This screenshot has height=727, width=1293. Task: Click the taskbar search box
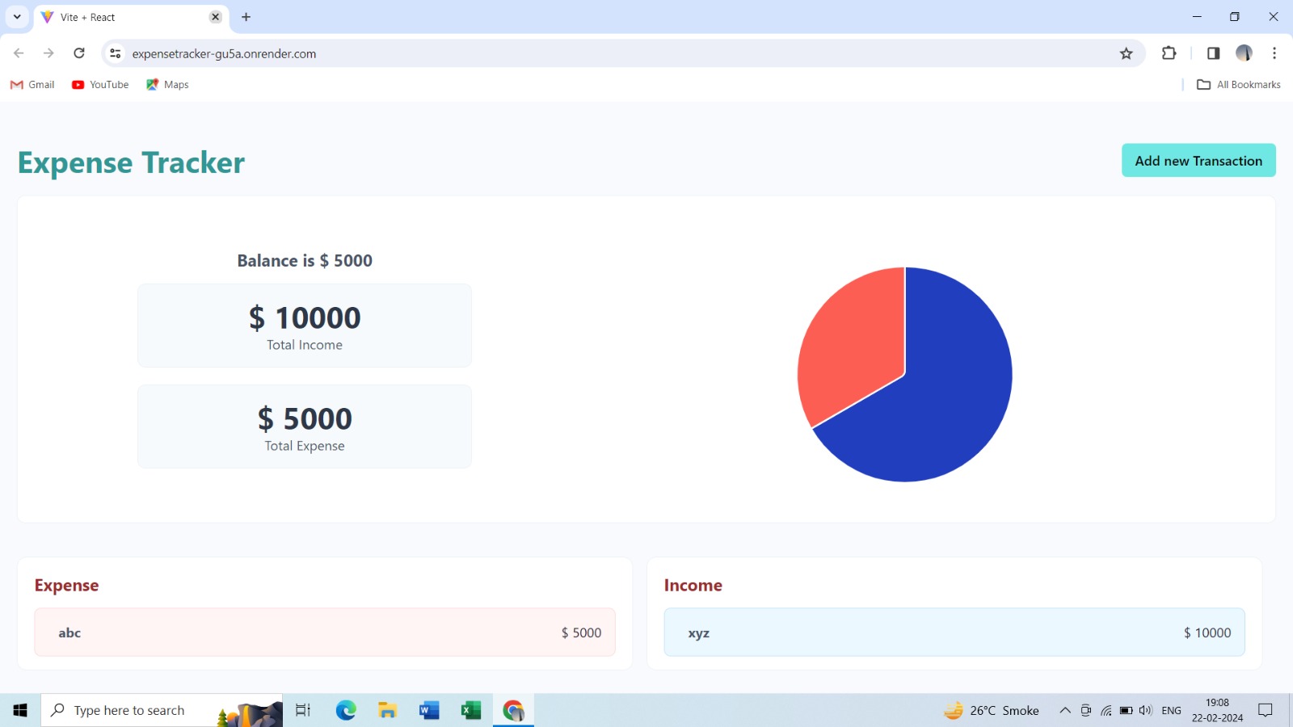[x=162, y=710]
